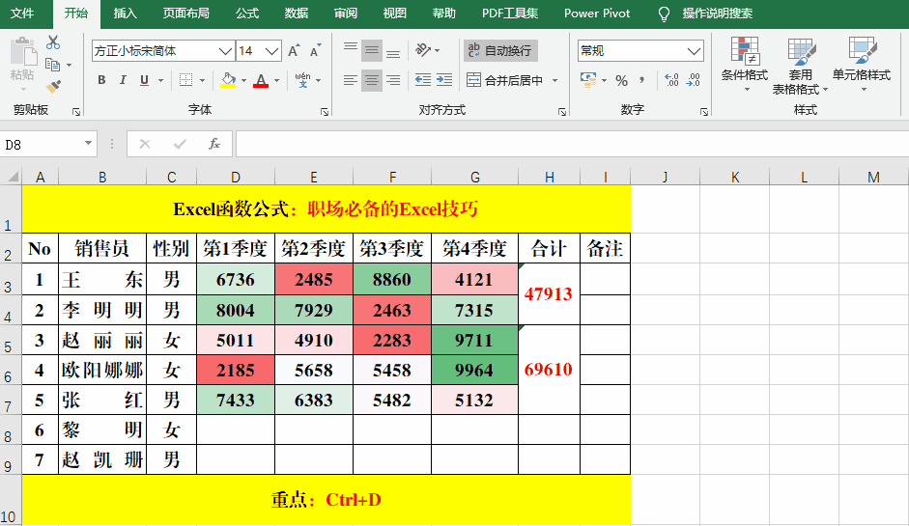The height and width of the screenshot is (526, 909).
Task: Click the 操作说明搜索 search box
Action: (x=718, y=14)
